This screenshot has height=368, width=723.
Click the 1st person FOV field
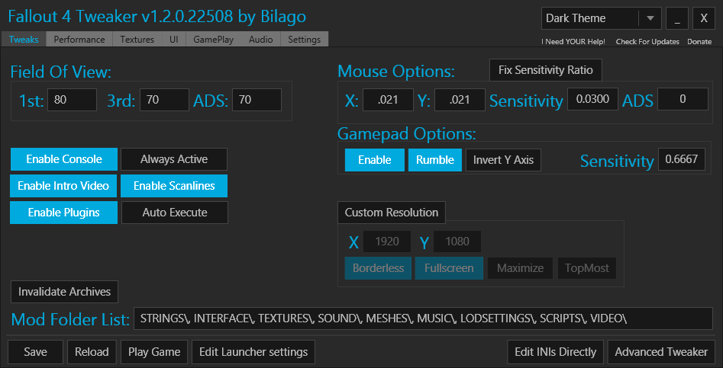click(x=72, y=100)
